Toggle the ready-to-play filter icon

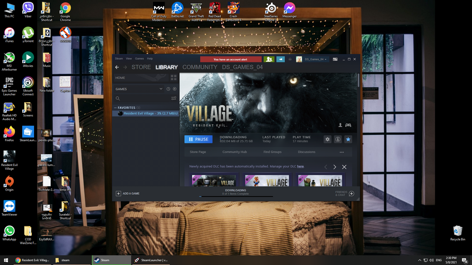pyautogui.click(x=175, y=89)
